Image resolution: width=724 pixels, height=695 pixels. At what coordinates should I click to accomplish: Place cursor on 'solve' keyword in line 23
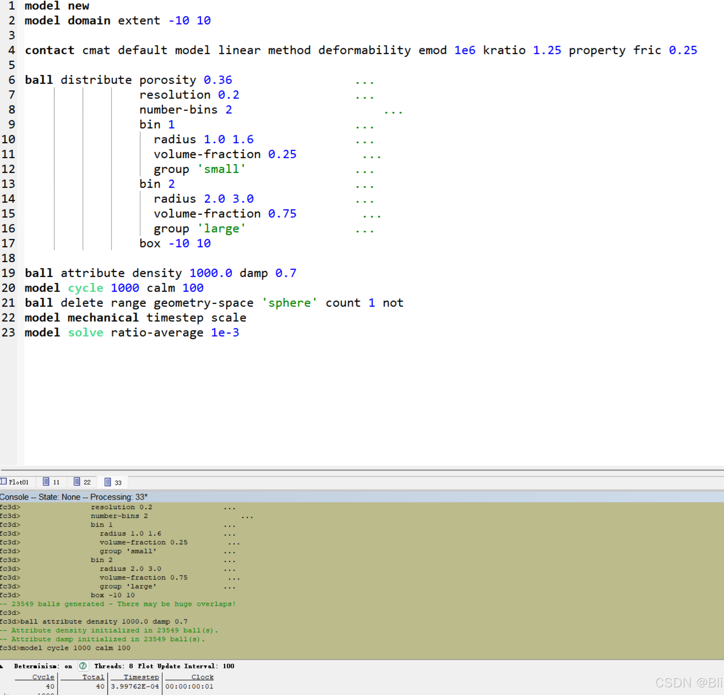pyautogui.click(x=86, y=333)
